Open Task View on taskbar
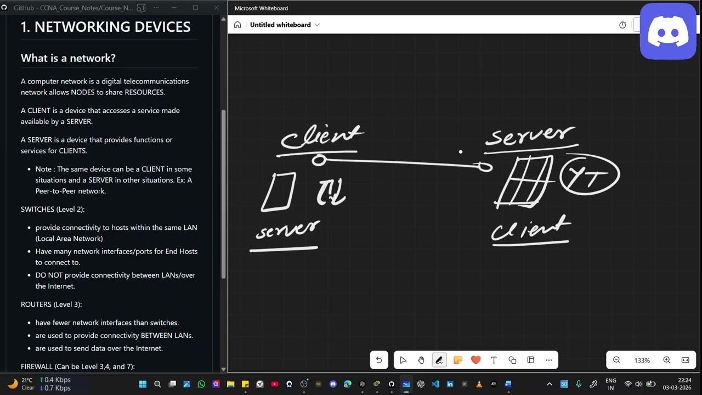This screenshot has height=395, width=702. point(172,384)
